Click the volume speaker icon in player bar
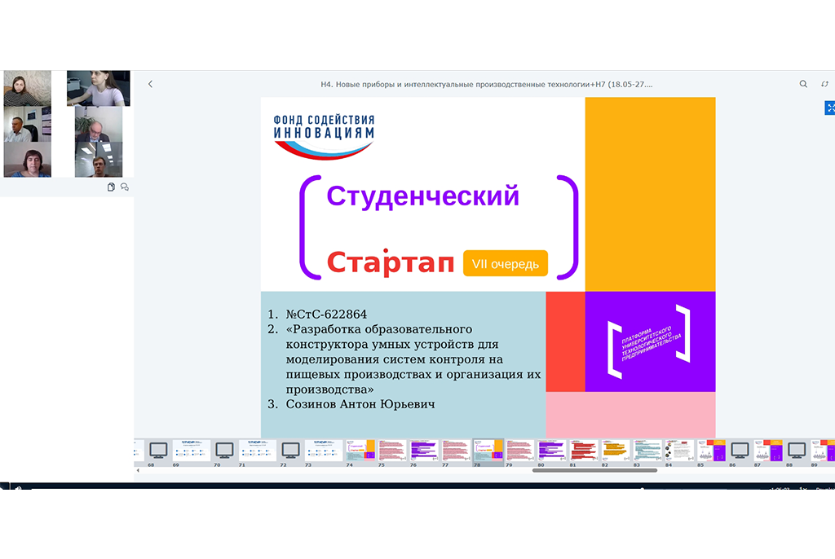The image size is (835, 559). pyautogui.click(x=18, y=487)
